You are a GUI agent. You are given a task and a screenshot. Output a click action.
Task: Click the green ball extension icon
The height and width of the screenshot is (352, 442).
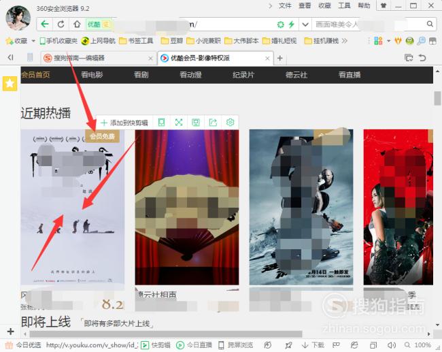pos(409,42)
